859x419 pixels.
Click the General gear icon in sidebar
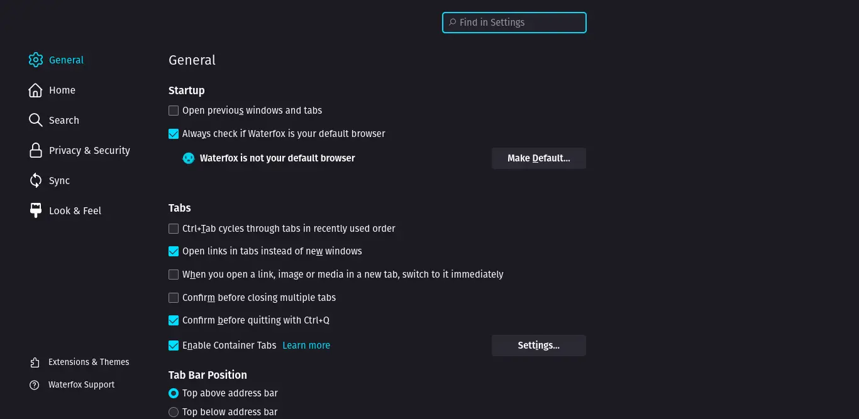[x=36, y=60]
